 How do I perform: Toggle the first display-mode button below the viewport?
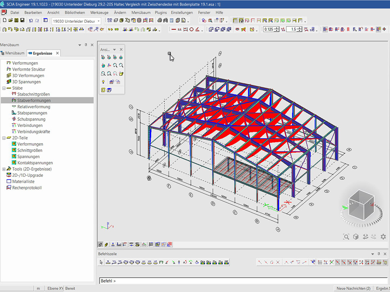[x=100, y=245]
